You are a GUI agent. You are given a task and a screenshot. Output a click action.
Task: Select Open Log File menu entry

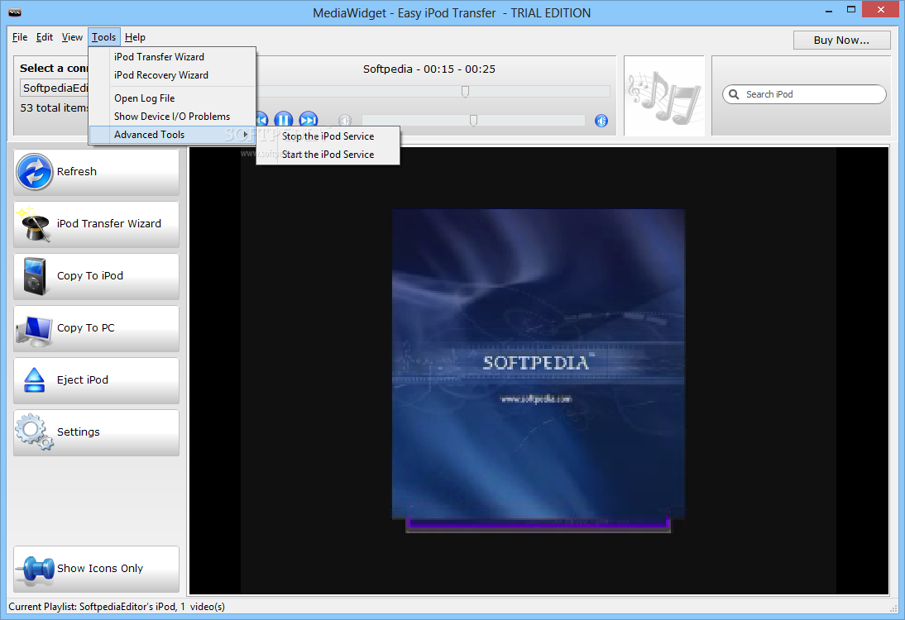(x=172, y=98)
